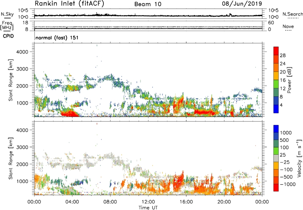
Task: Click the "N.Search" legend label
Action: click(292, 14)
